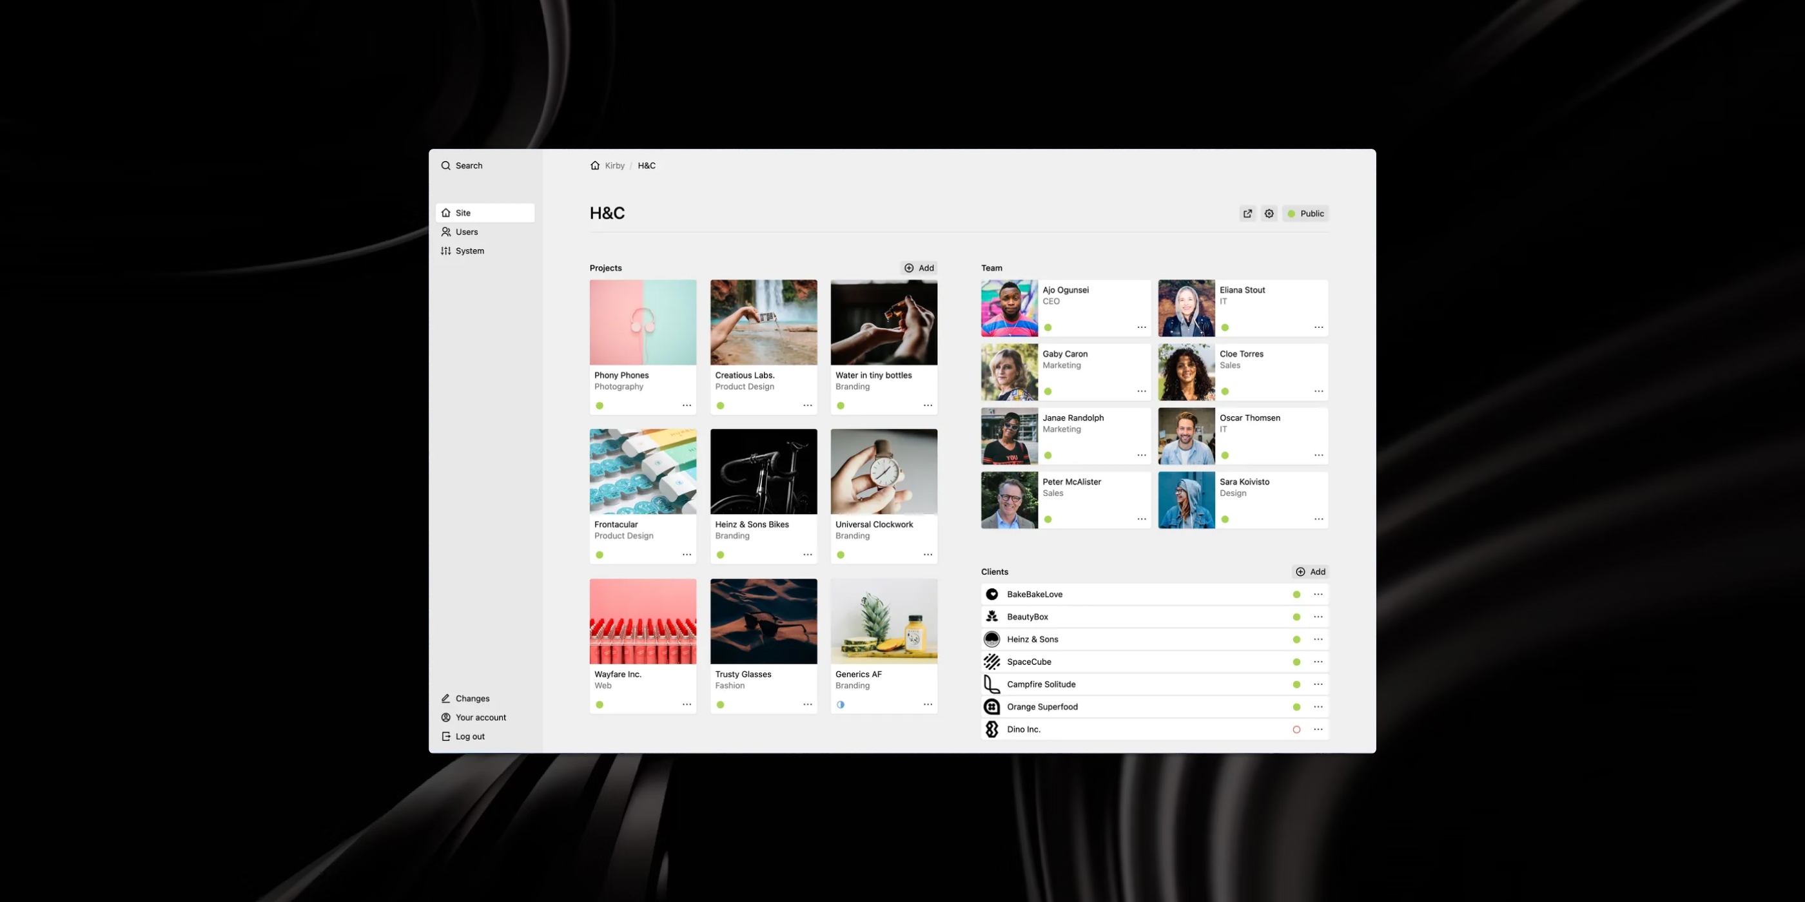This screenshot has height=902, width=1805.
Task: Open the System sidebar item
Action: click(x=469, y=251)
